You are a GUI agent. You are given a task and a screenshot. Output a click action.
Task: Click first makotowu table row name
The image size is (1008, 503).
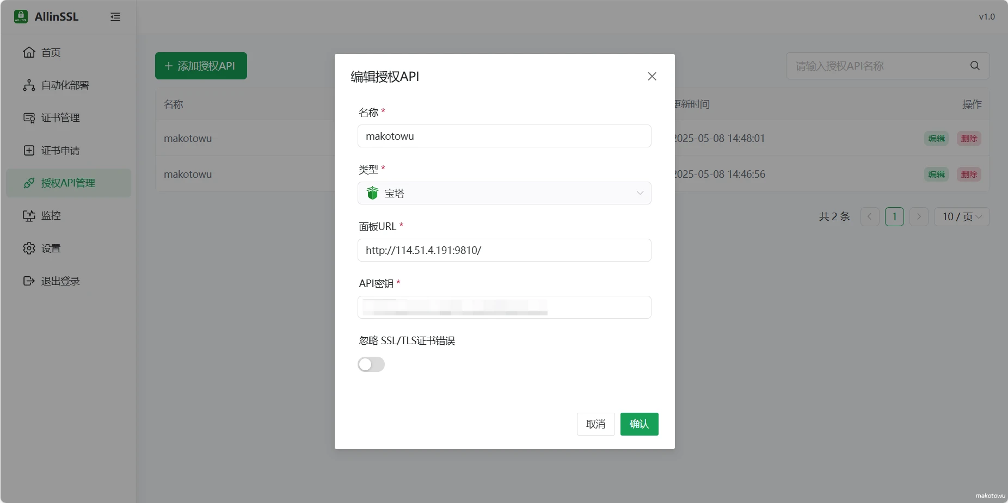pos(188,138)
